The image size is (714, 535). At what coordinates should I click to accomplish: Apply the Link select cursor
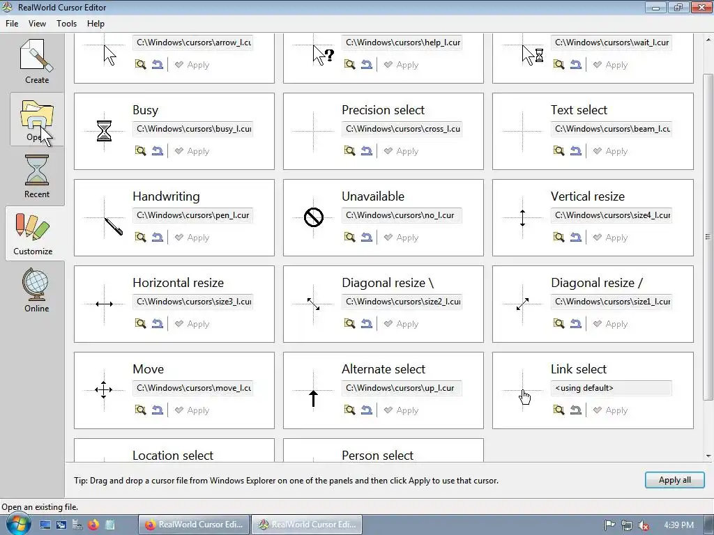610,410
